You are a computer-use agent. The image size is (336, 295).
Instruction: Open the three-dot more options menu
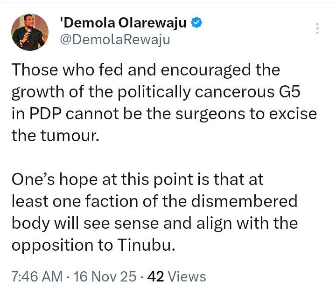tap(317, 28)
